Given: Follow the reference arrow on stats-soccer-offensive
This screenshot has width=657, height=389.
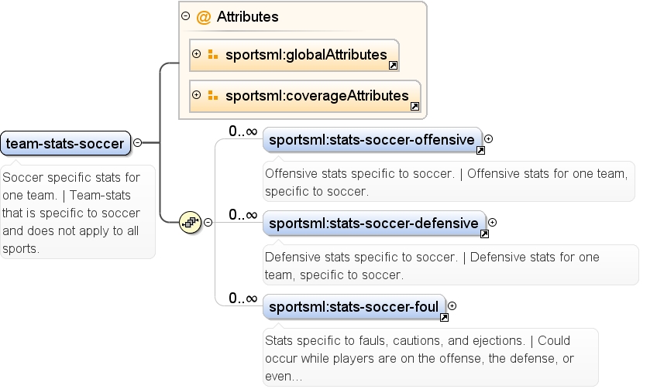Looking at the screenshot, I should click(480, 150).
